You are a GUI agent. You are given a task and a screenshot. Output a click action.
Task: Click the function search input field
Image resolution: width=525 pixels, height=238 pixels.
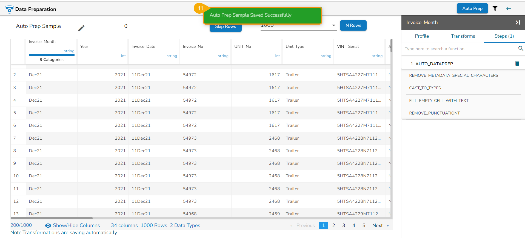tap(459, 49)
